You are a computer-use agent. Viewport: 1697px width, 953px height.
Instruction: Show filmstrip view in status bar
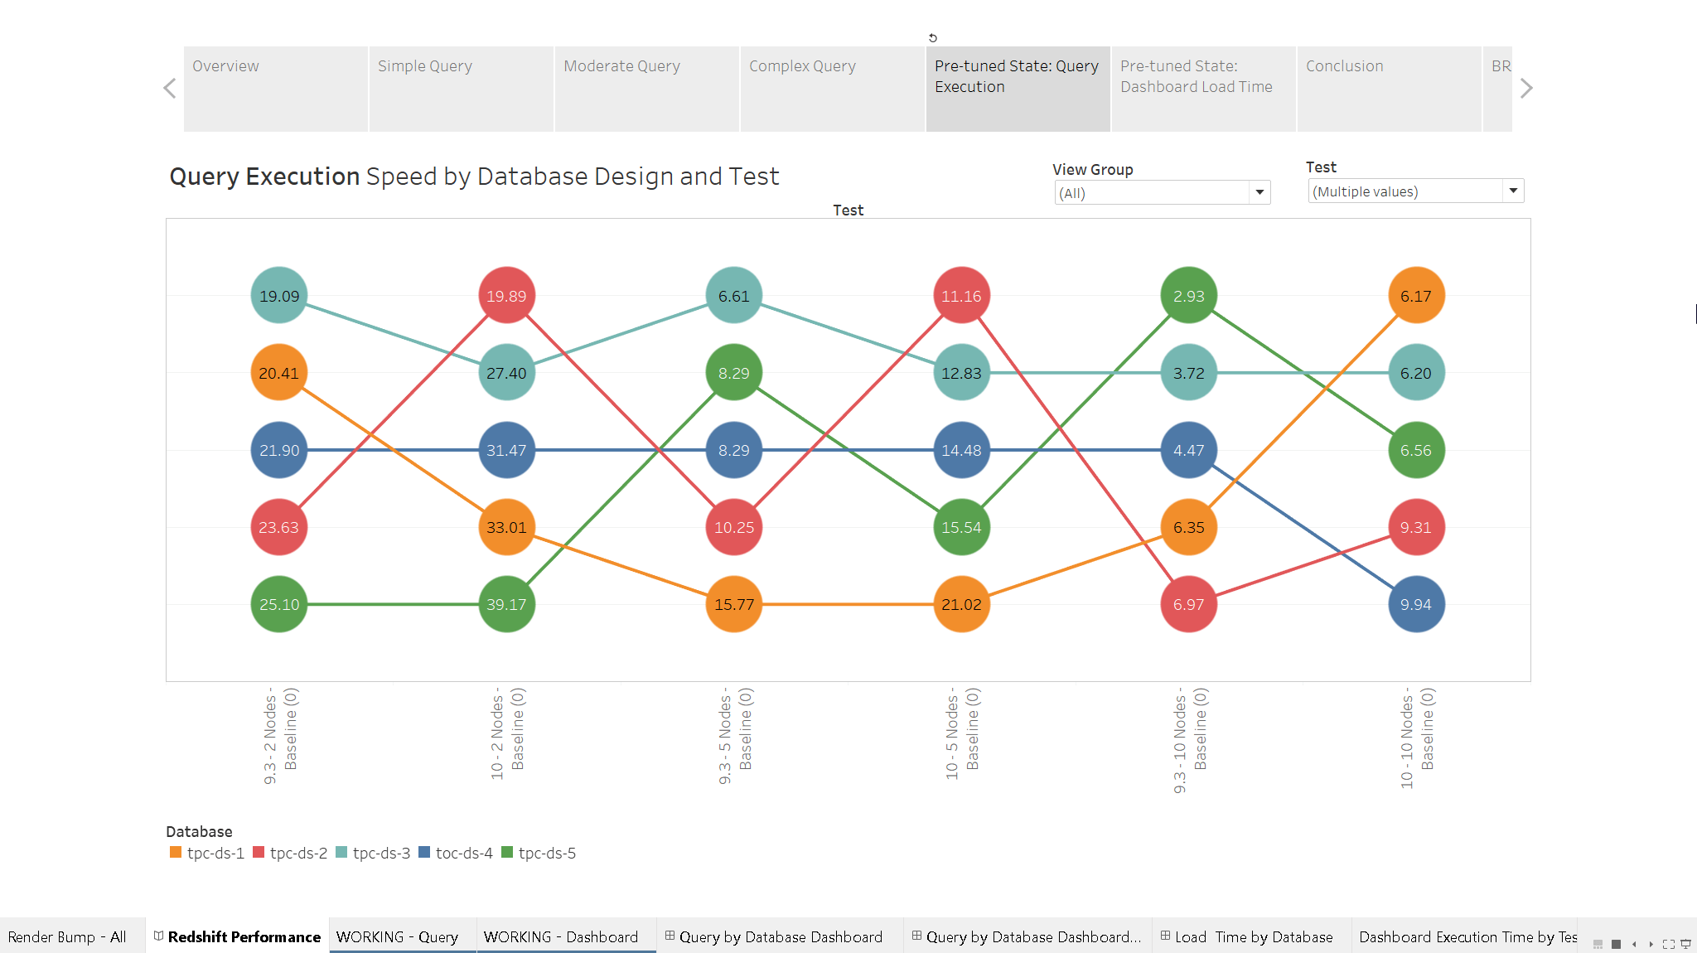click(x=1598, y=944)
